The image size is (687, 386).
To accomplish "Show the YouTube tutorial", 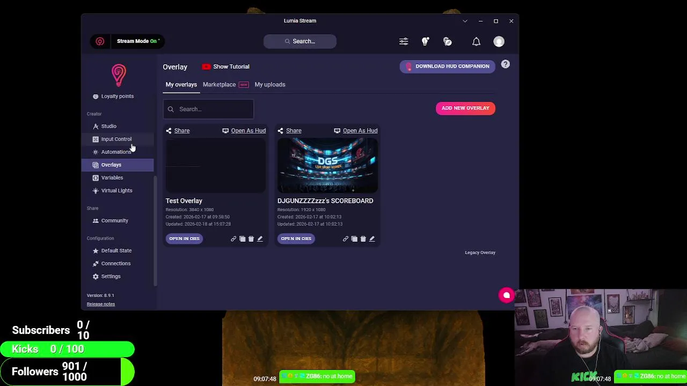I will pyautogui.click(x=225, y=66).
